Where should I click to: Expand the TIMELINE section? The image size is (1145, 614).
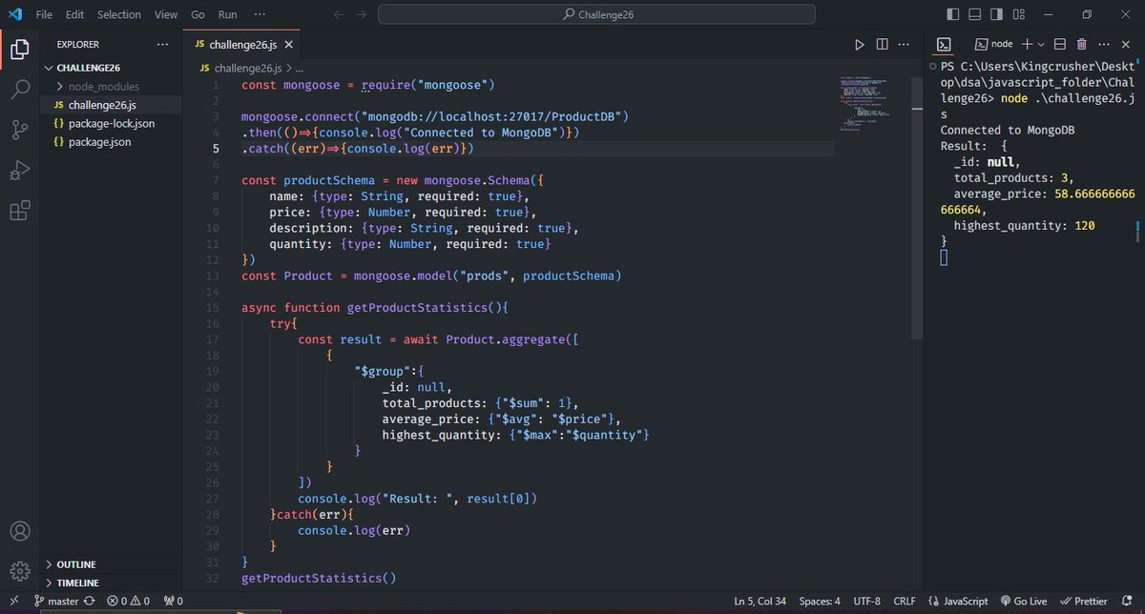coord(113,583)
